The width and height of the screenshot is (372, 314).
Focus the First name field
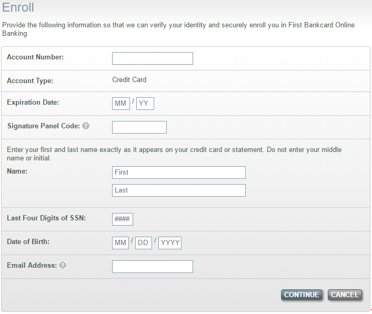click(179, 173)
